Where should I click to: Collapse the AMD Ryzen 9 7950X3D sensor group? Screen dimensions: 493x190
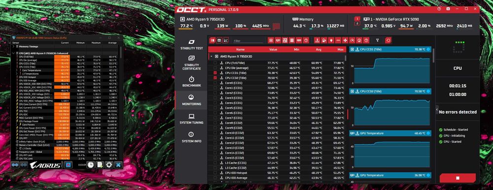click(x=211, y=57)
